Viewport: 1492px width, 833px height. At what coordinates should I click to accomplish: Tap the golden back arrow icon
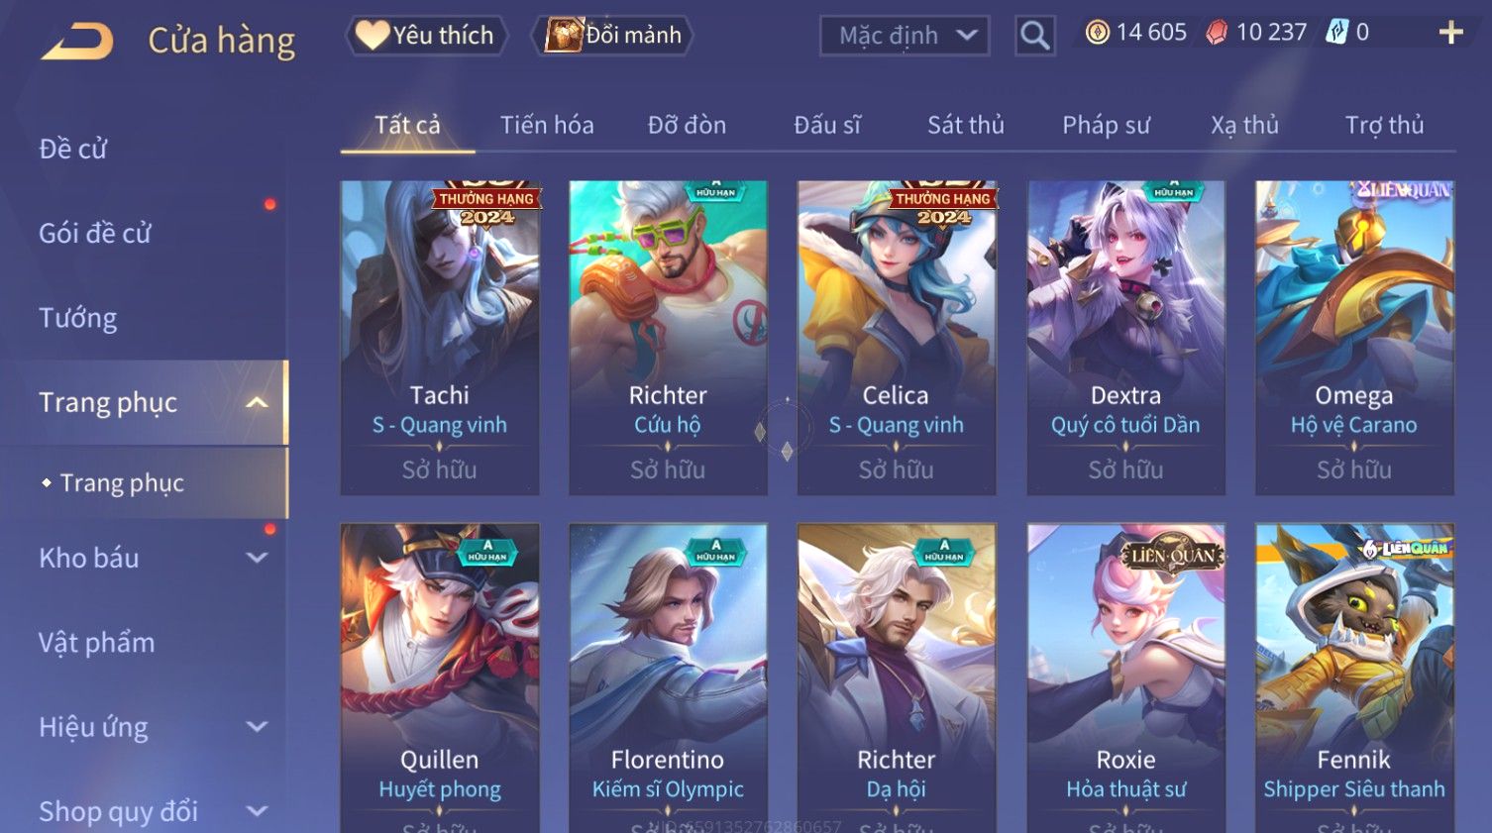tap(77, 41)
